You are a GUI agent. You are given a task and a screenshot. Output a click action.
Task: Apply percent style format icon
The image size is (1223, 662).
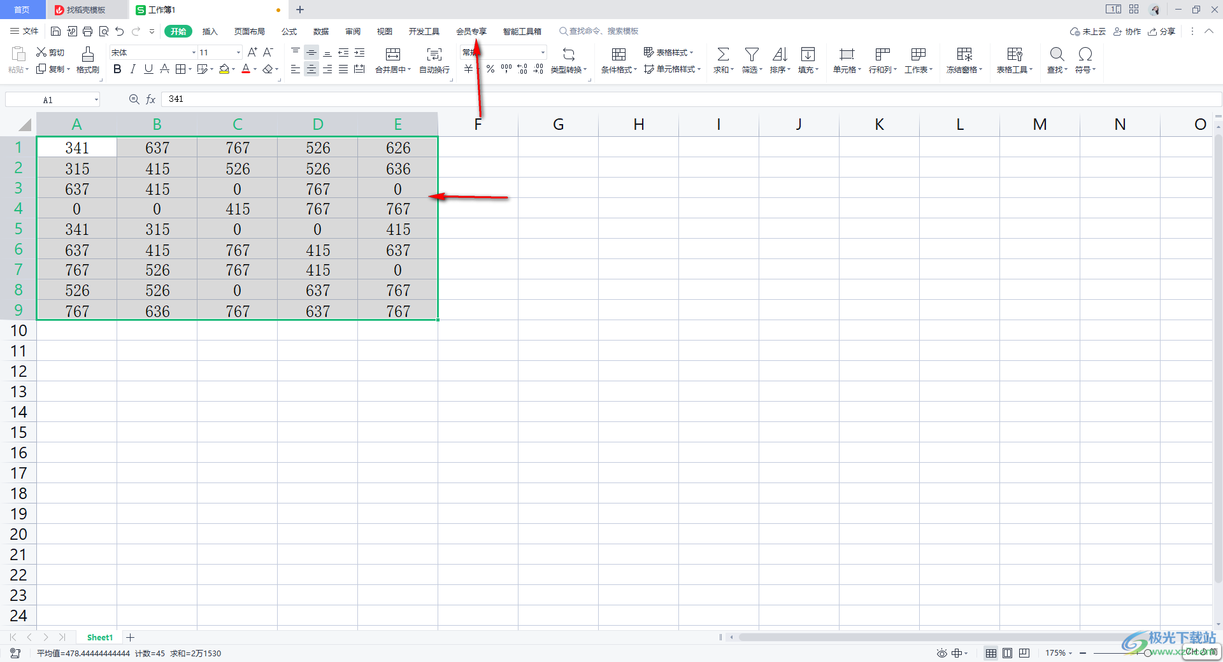pyautogui.click(x=490, y=69)
